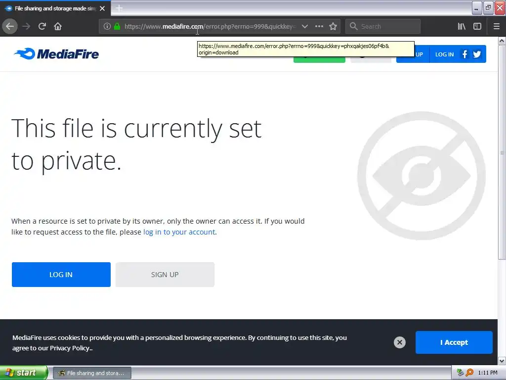
Task: Click the network tray icon
Action: (460, 373)
